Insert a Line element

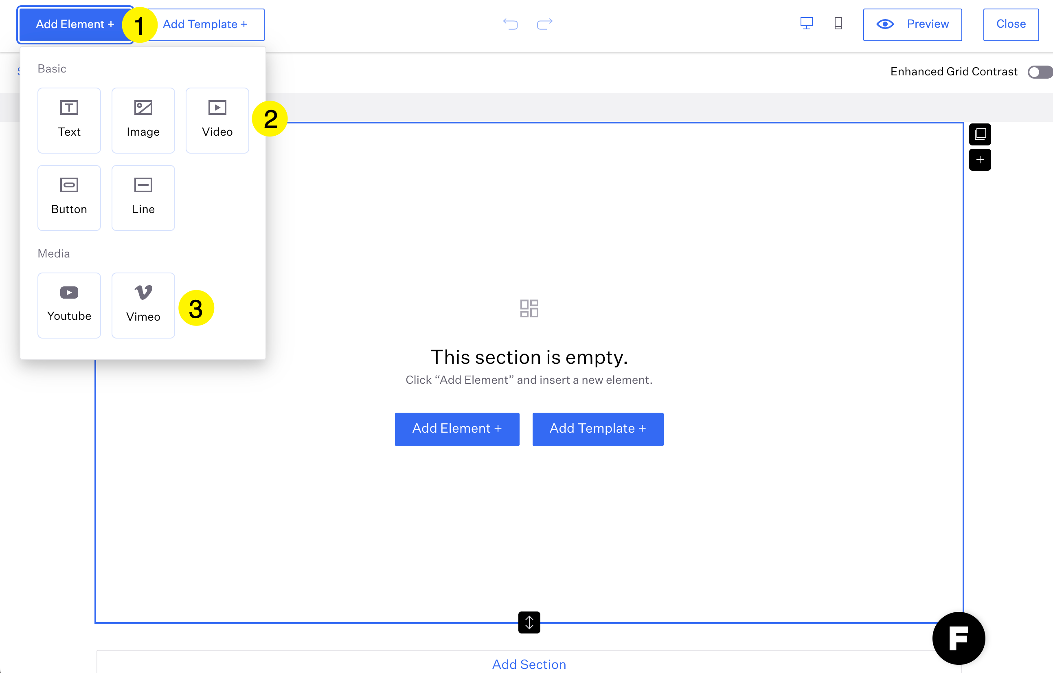coord(143,197)
